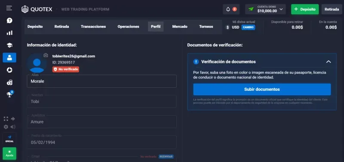
Task: Click the camera icon on avatar
Action: [46, 55]
